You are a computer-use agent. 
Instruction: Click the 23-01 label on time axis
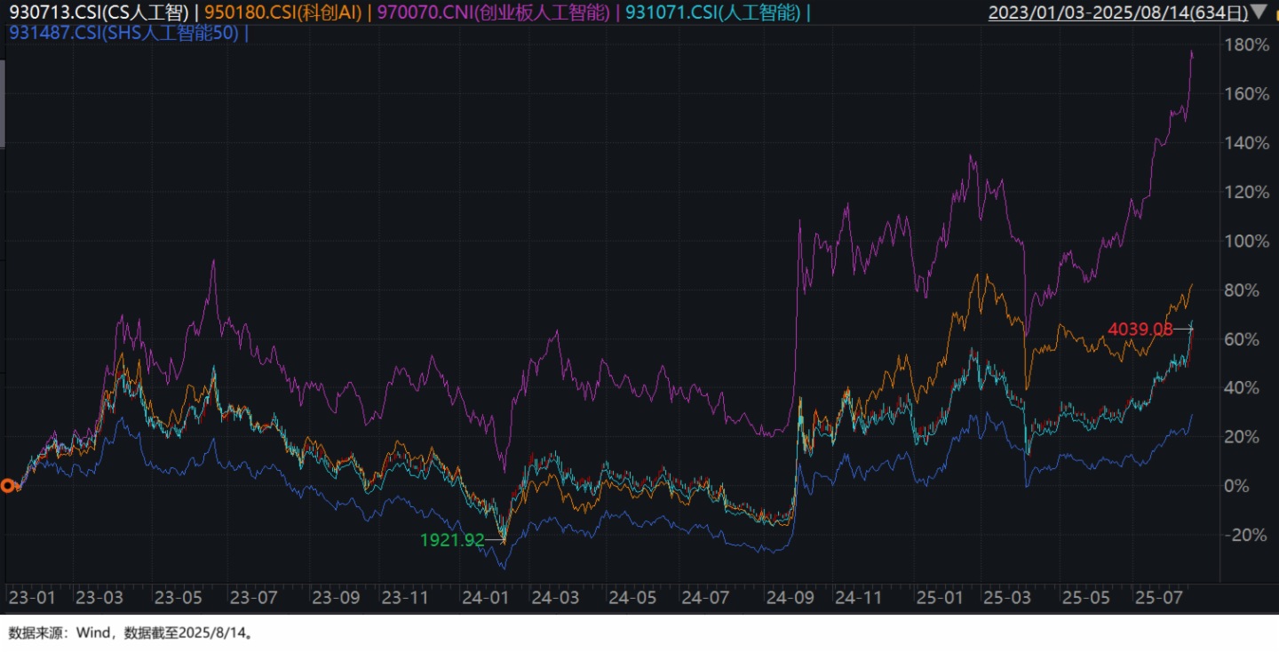click(31, 598)
